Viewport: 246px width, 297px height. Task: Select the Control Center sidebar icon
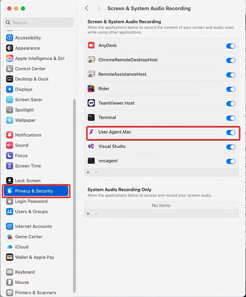click(9, 68)
